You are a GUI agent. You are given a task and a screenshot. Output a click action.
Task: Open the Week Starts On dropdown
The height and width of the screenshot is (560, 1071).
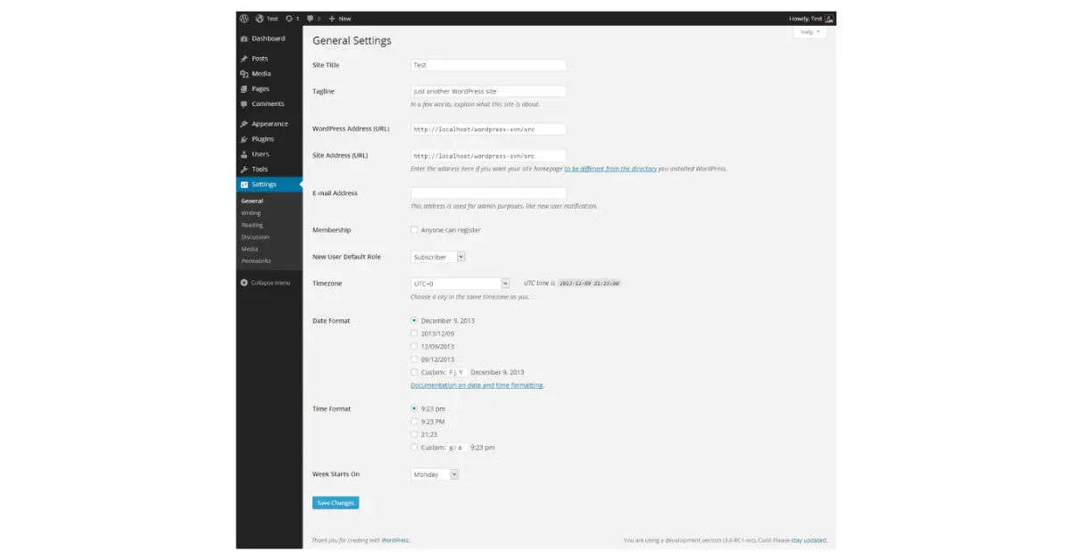pyautogui.click(x=435, y=474)
